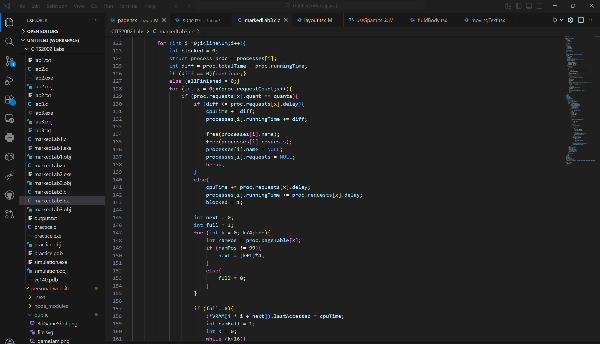Go back using the left arrow
600x344 pixels.
pos(178,6)
